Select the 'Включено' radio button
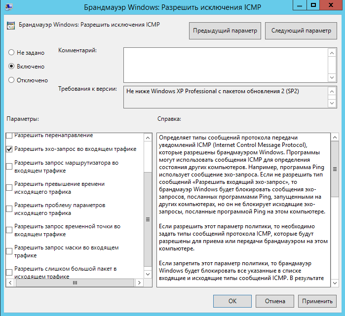Image resolution: width=345 pixels, height=316 pixels. pyautogui.click(x=11, y=67)
